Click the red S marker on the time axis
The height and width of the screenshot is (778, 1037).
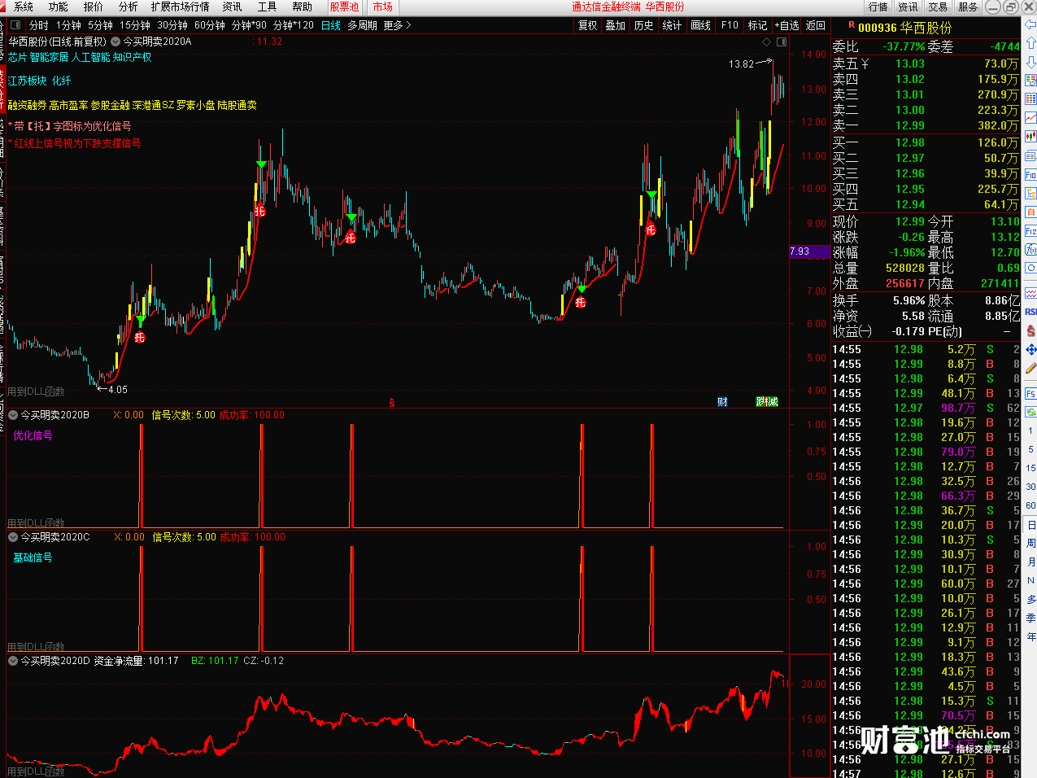click(x=391, y=402)
